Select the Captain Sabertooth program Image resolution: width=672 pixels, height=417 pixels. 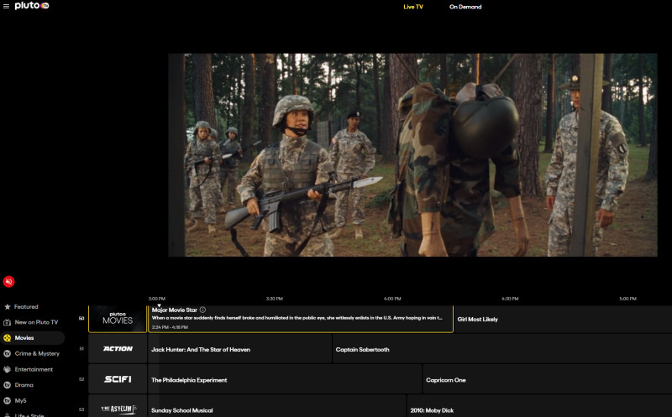tap(502, 349)
